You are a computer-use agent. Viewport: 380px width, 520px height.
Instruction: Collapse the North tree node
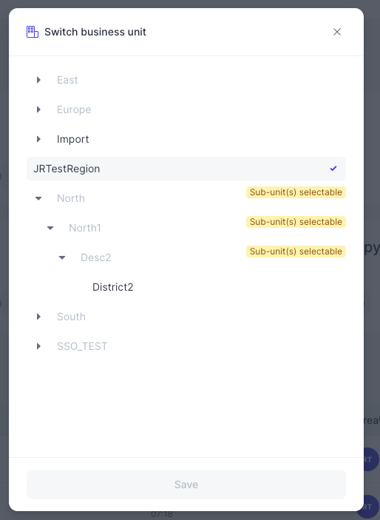tap(38, 198)
